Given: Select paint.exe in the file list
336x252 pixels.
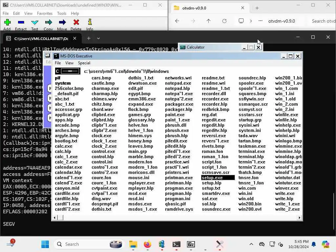Looking at the screenshot, I should pos(175,115).
